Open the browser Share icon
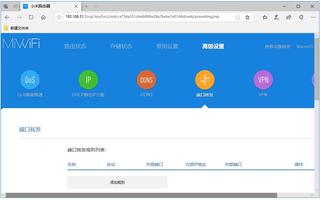321x200 pixels. point(289,17)
